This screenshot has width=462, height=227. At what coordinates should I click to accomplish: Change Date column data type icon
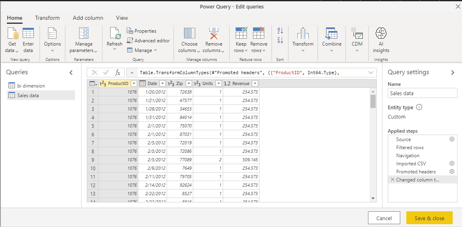coord(142,83)
